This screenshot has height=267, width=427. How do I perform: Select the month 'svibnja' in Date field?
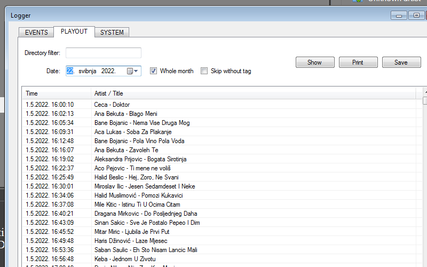click(x=89, y=71)
